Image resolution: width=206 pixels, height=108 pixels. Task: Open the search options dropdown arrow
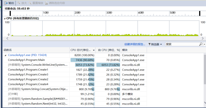click(x=204, y=44)
